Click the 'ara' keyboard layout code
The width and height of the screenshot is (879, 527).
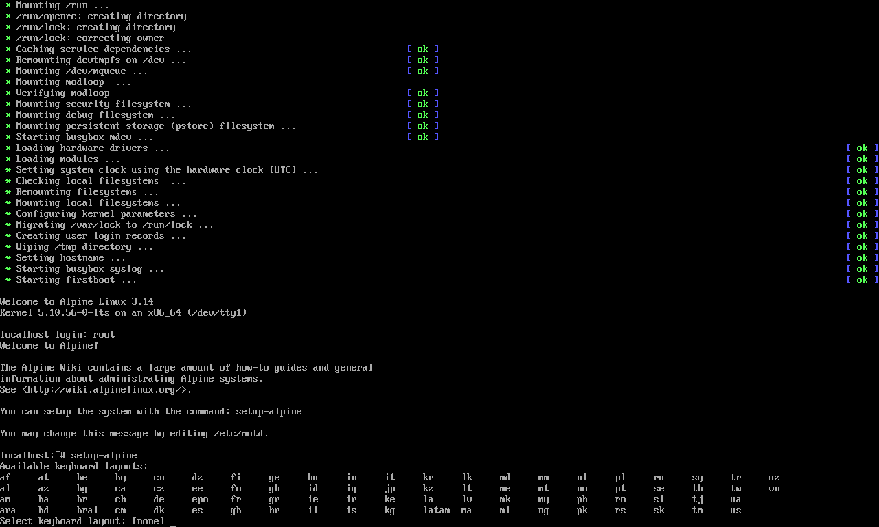(x=8, y=511)
